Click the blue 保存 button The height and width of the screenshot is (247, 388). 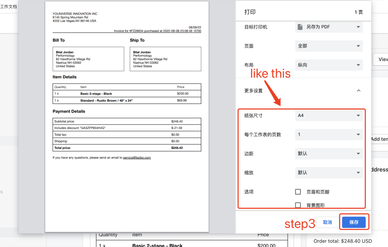[354, 222]
